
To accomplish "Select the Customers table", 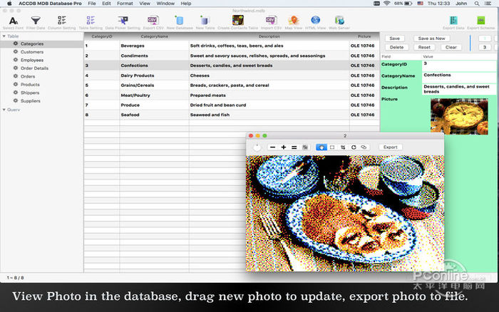I will coord(32,52).
